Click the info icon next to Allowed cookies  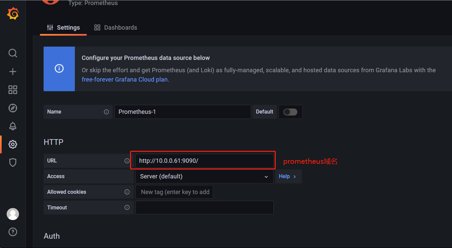[127, 192]
